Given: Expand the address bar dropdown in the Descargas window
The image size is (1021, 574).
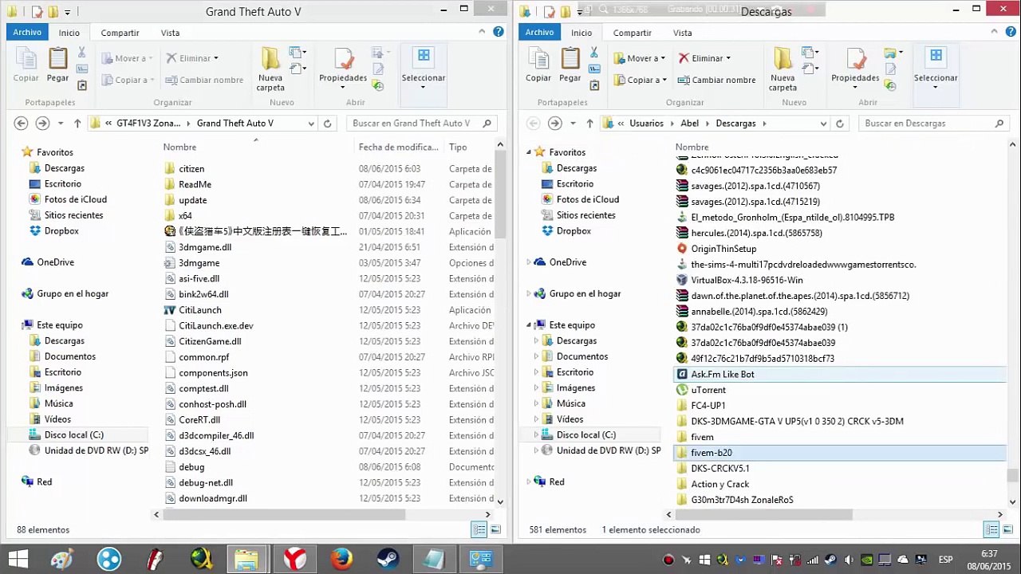Looking at the screenshot, I should (x=823, y=124).
